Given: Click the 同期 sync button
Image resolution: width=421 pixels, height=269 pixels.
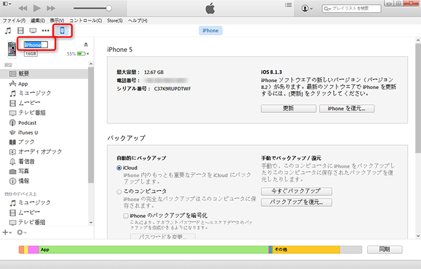Looking at the screenshot, I should (384, 249).
